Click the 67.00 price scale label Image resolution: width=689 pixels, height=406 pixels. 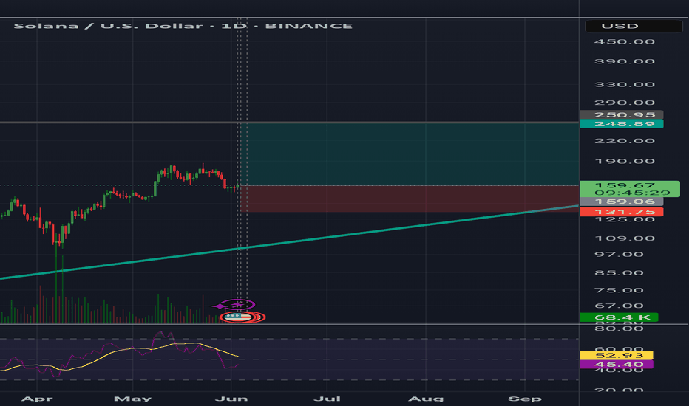pos(619,306)
